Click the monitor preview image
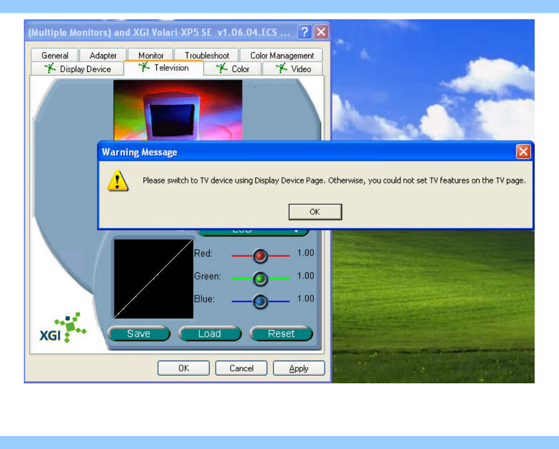Image resolution: width=559 pixels, height=449 pixels. click(178, 110)
